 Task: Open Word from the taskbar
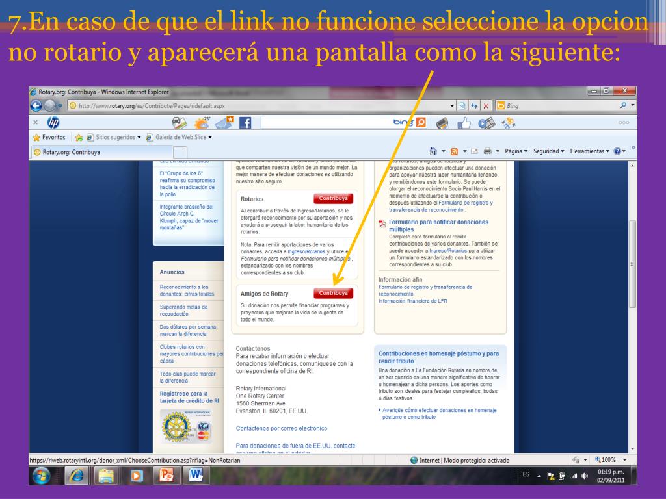tap(196, 476)
